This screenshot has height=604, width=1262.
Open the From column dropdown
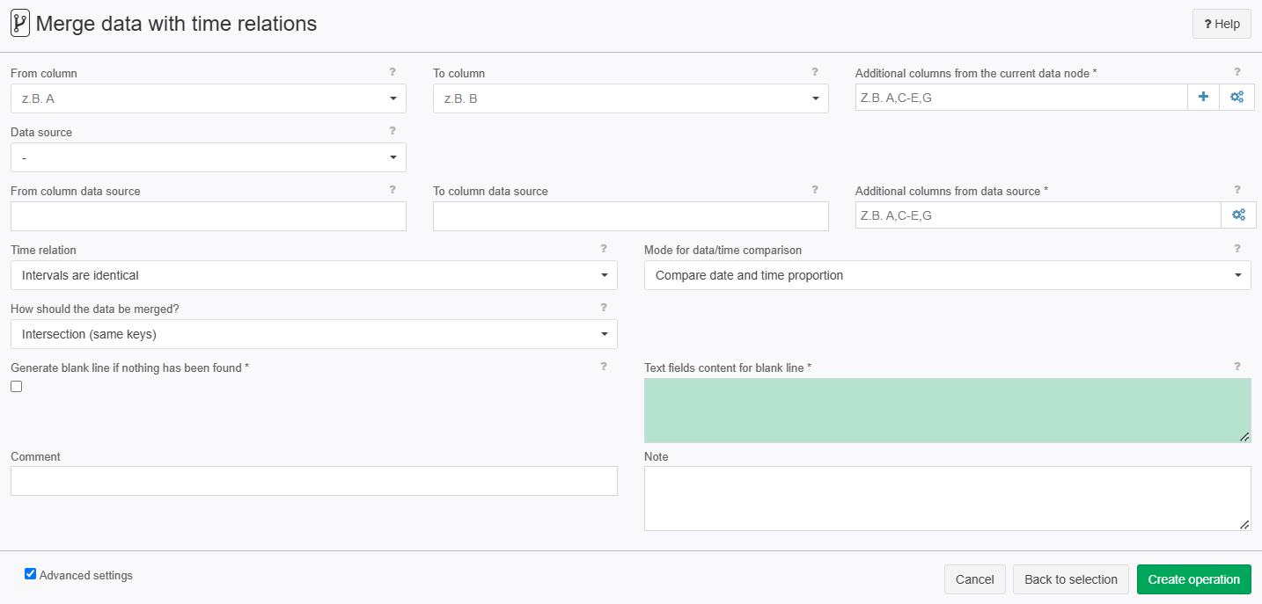coord(209,98)
